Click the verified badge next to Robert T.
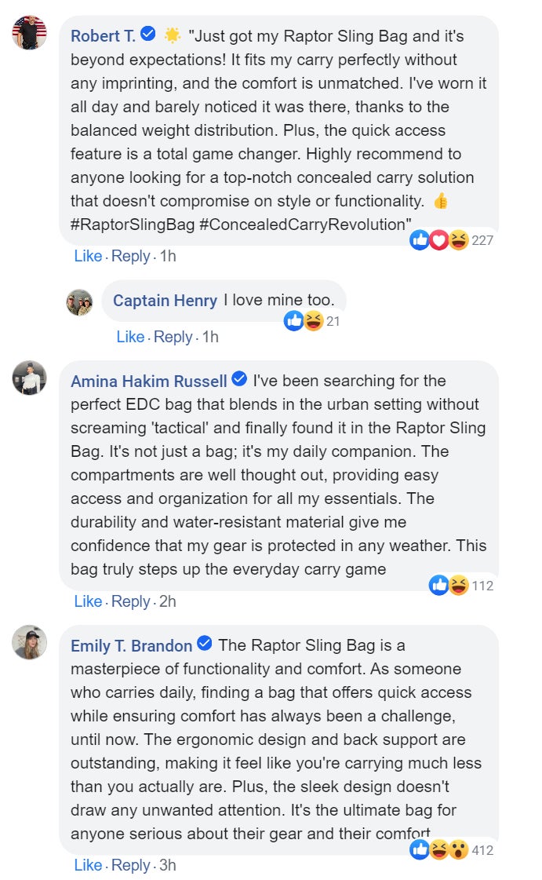 149,35
